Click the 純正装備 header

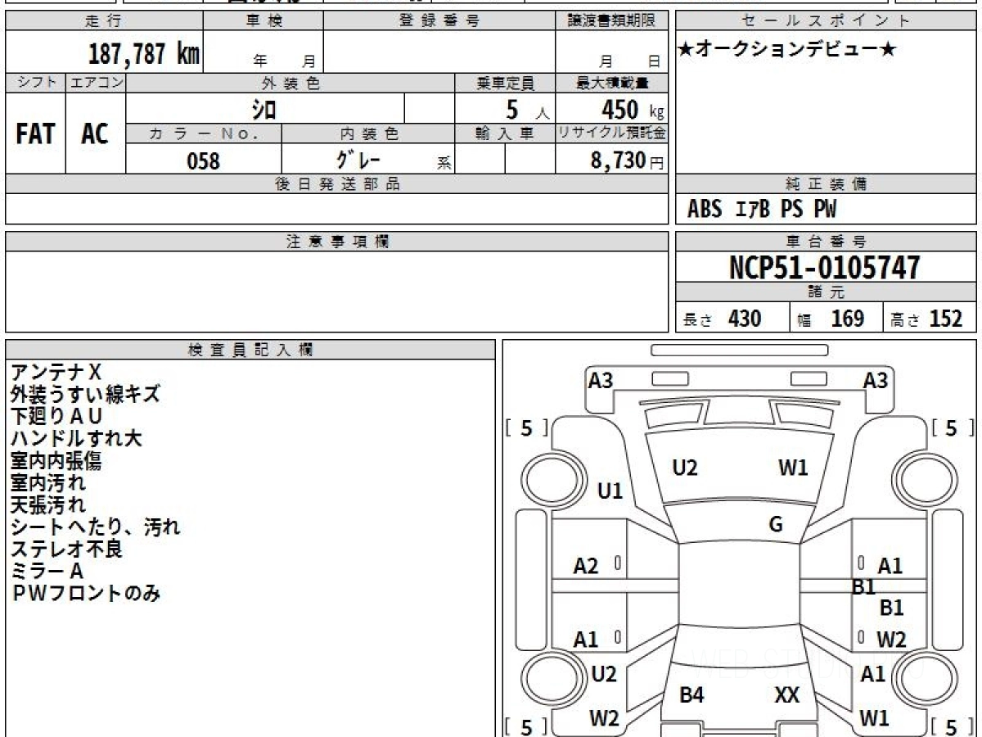coord(827,184)
